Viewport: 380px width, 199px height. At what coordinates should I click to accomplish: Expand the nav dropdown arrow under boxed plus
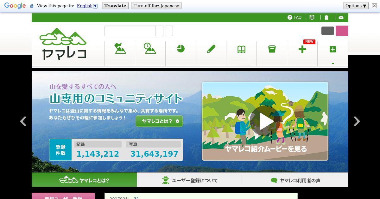coord(333,63)
